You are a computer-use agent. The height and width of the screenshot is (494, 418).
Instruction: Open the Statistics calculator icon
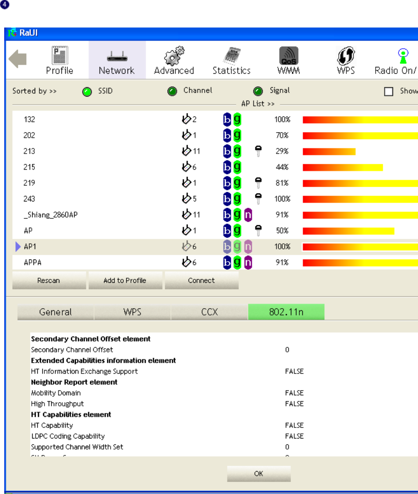(232, 56)
